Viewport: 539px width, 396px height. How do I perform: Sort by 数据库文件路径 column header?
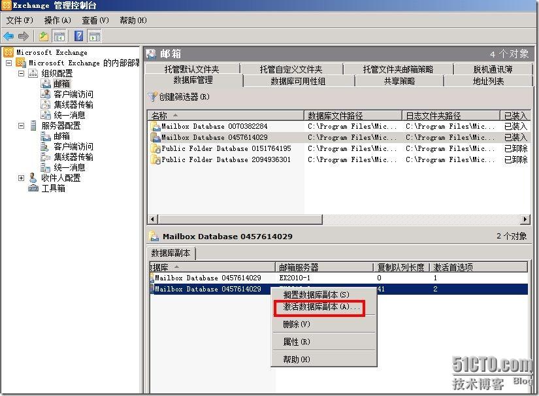tap(353, 116)
